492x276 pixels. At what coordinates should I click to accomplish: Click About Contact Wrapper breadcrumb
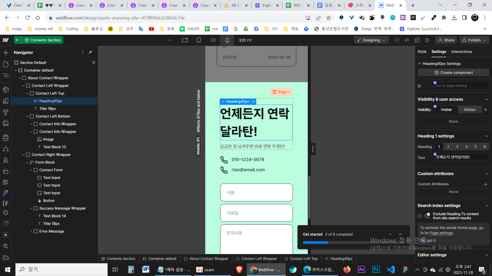[206, 259]
